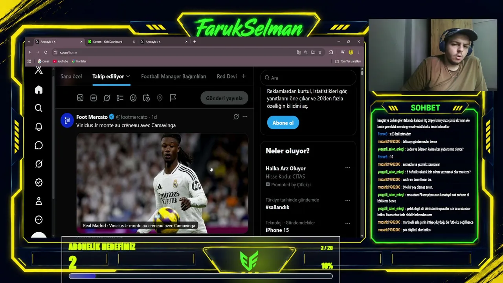The width and height of the screenshot is (503, 283).
Task: Open the Football Manager Bağımlıları tab
Action: [174, 76]
